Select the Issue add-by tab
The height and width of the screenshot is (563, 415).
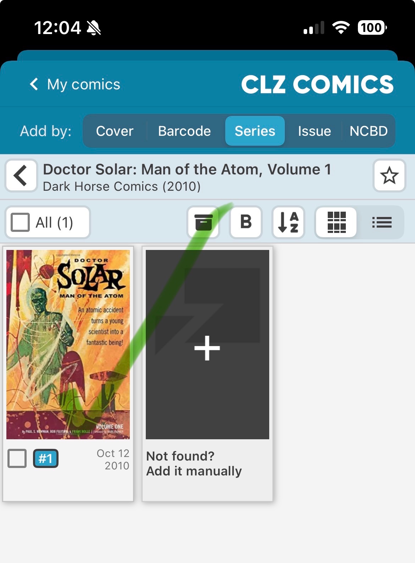pyautogui.click(x=314, y=131)
